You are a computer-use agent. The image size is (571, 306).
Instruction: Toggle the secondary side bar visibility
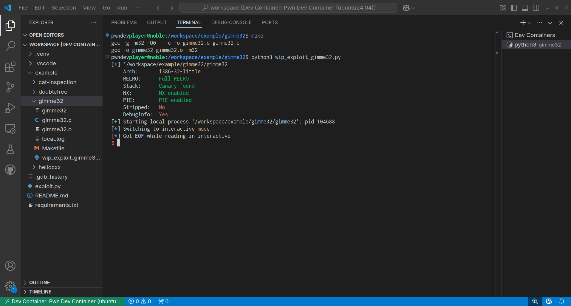point(536,8)
